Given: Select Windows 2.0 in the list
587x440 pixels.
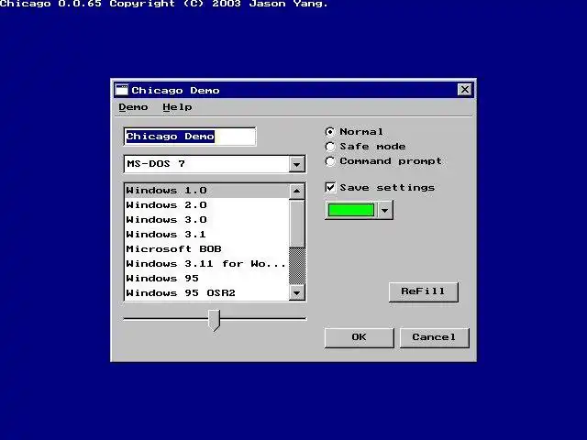Looking at the screenshot, I should 207,205.
